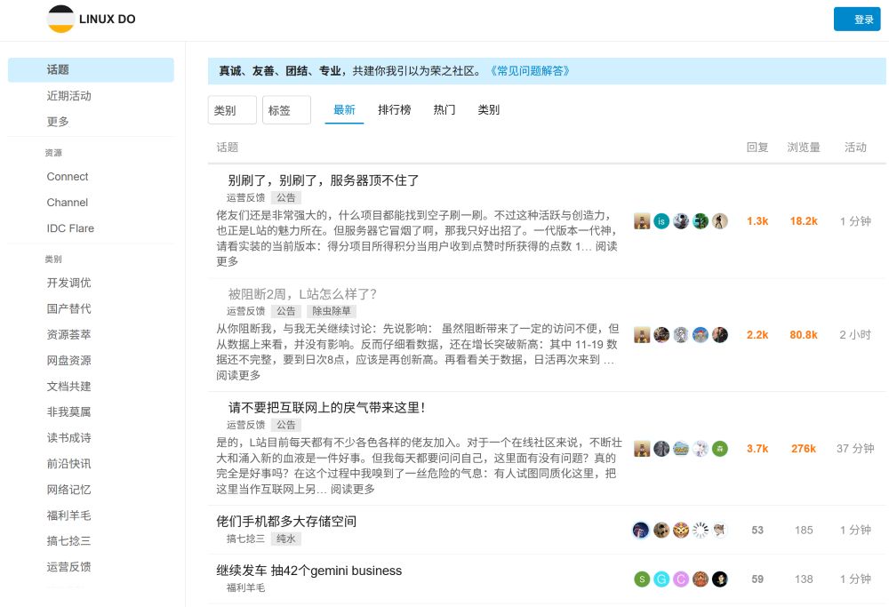Open topic 请不要把互联网上的戾气带来这里!
This screenshot has width=889, height=607.
pyautogui.click(x=326, y=408)
